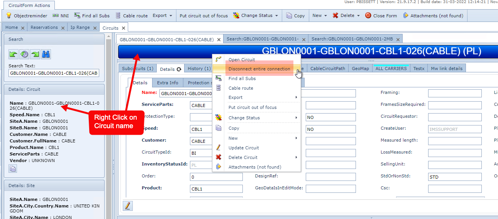Click the back green arrow in Search panel
The width and height of the screenshot is (498, 219).
[14, 55]
